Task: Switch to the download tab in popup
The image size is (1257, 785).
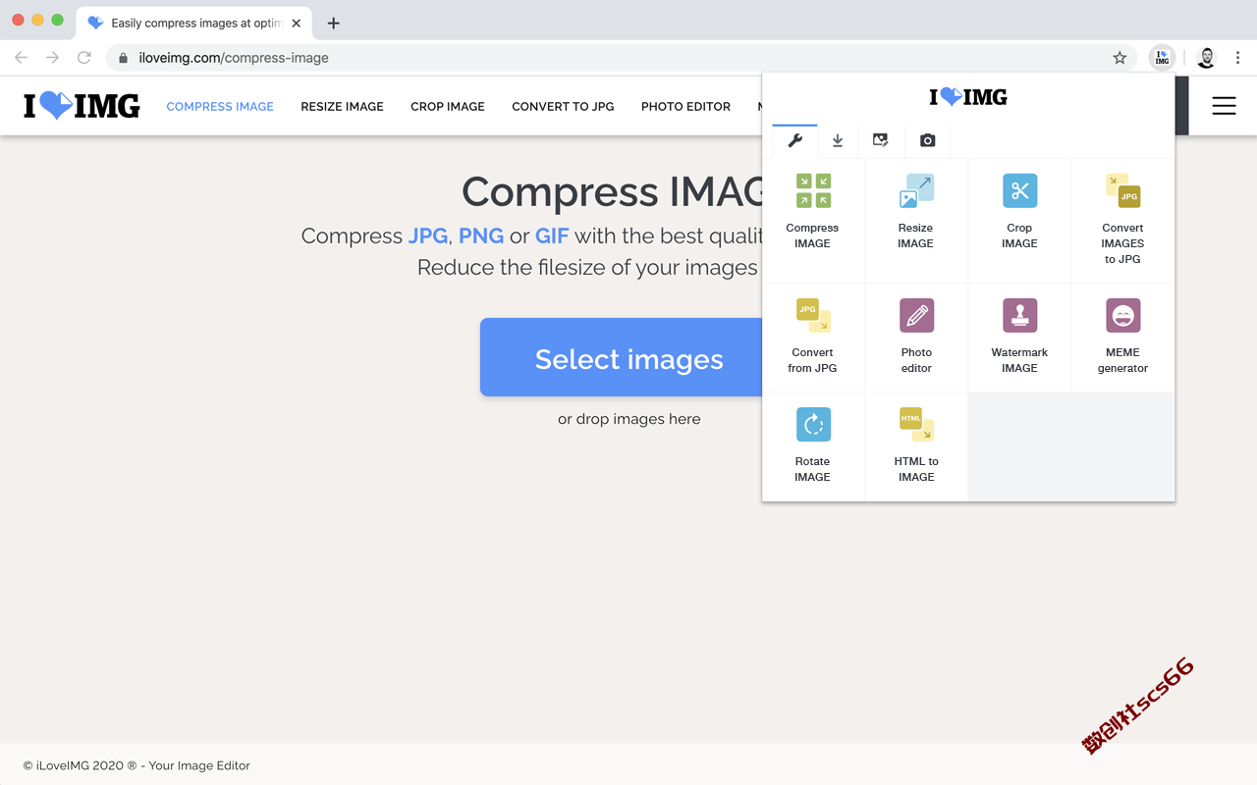Action: (838, 140)
